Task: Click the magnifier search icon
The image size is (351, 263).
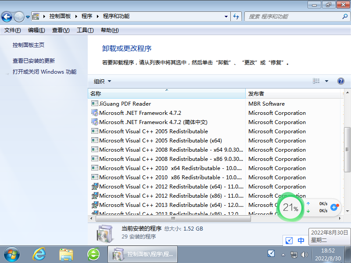Action: (345, 16)
